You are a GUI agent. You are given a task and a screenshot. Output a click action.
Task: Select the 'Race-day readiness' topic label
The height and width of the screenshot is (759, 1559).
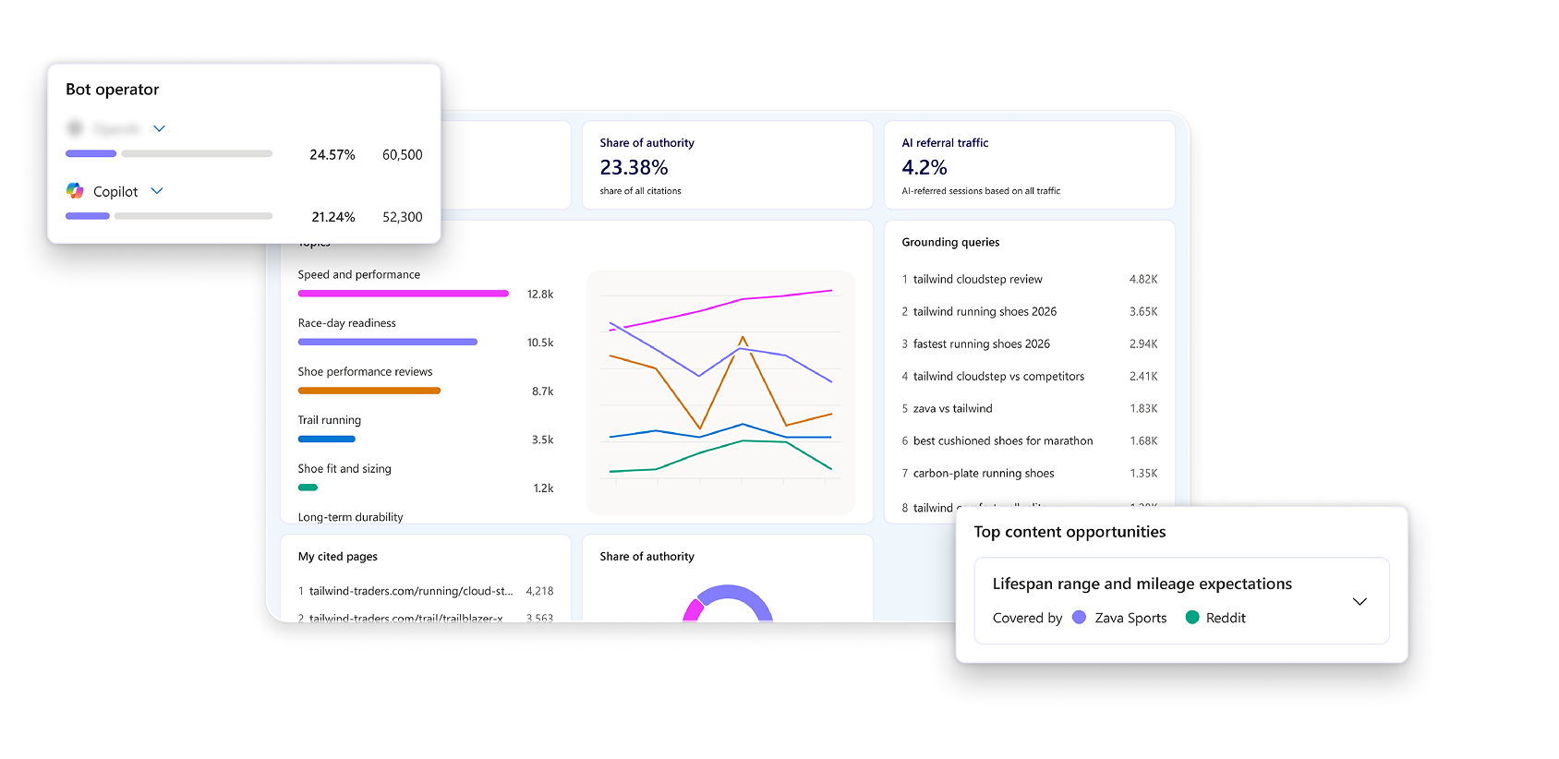coord(347,323)
